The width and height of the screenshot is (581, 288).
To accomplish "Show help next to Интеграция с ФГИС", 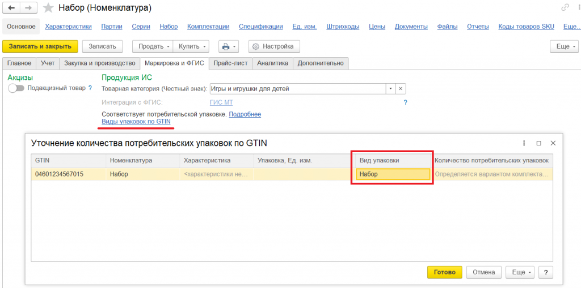I will click(405, 102).
